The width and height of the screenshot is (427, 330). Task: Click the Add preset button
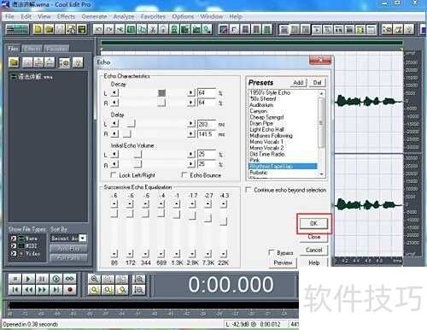298,83
